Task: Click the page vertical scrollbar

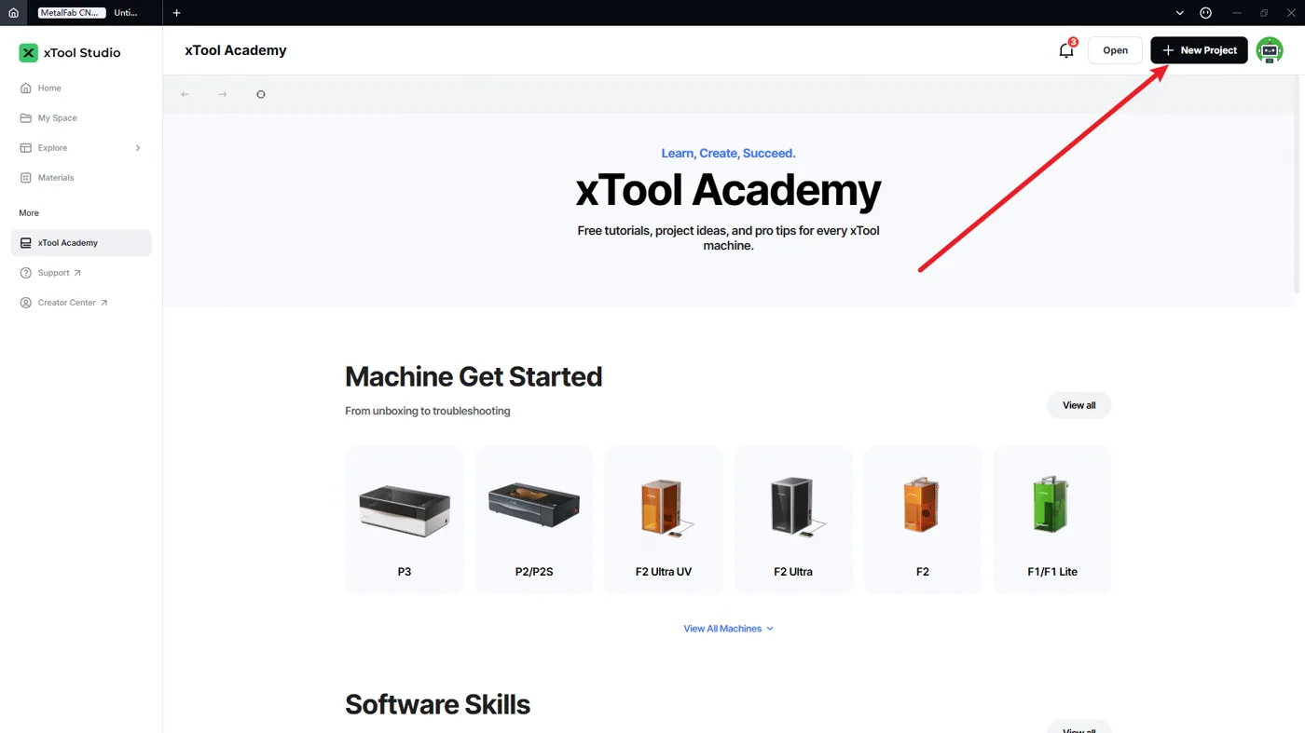Action: (1297, 186)
